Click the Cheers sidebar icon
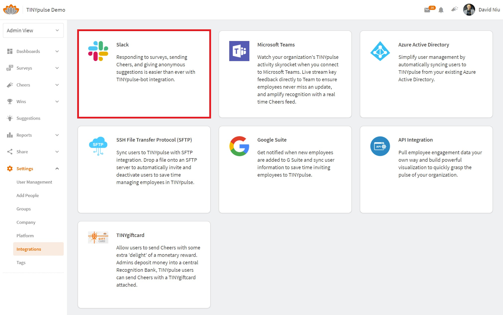 coord(10,85)
